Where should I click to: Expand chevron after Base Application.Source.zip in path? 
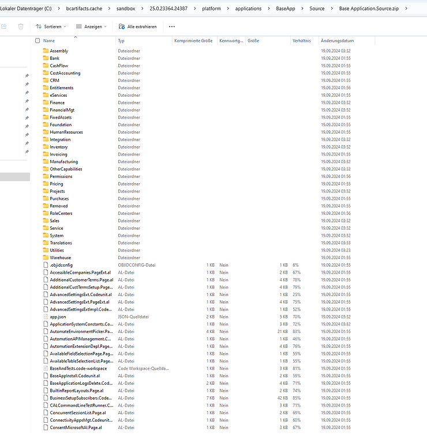click(x=407, y=9)
